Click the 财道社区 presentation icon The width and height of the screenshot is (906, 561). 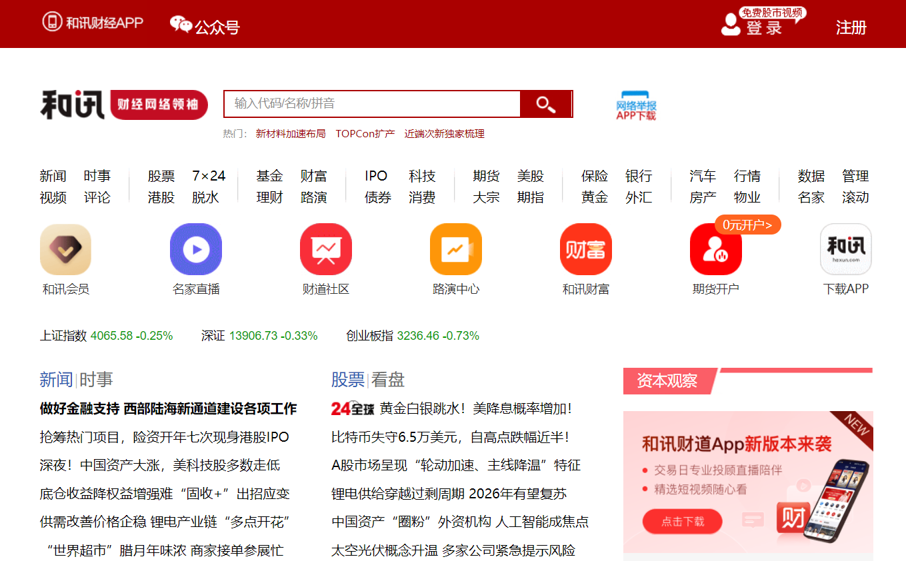(x=325, y=249)
